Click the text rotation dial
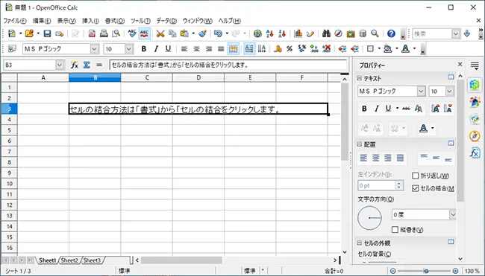The image size is (485, 276). click(369, 218)
